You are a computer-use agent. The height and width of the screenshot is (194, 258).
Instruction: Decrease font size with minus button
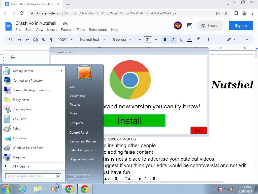[140, 40]
